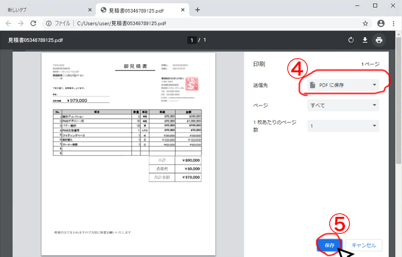This screenshot has width=402, height=257.
Task: Rotate the PDF using the toolbar rotate icon
Action: tap(351, 40)
